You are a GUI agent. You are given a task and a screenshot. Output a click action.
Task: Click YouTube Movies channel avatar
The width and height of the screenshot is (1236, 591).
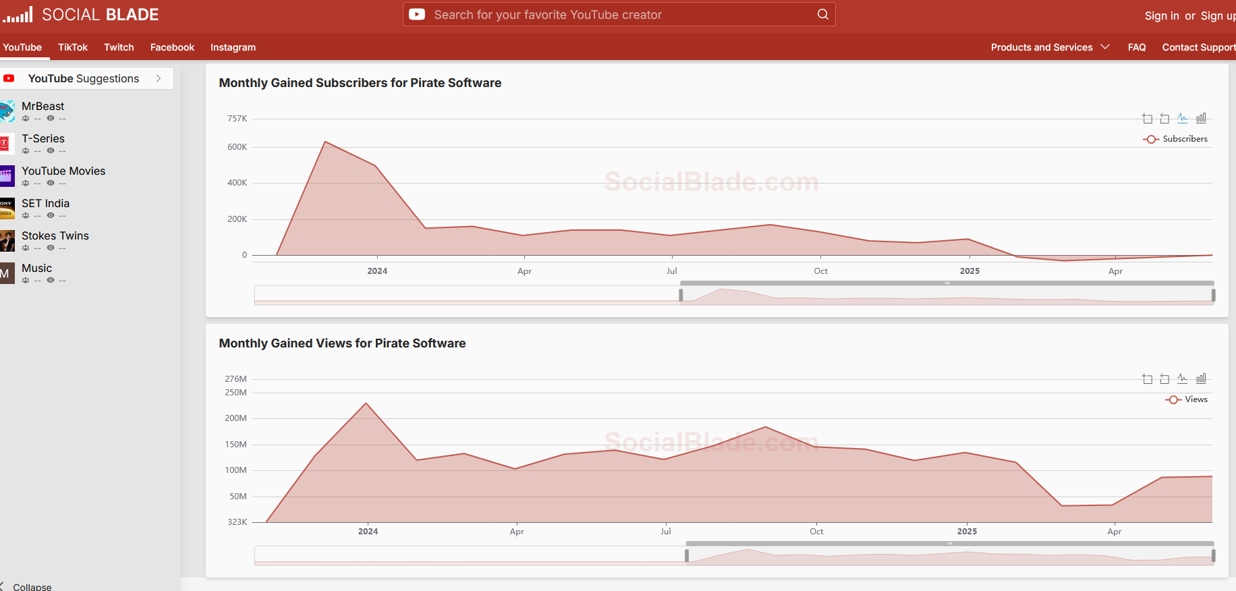click(7, 176)
